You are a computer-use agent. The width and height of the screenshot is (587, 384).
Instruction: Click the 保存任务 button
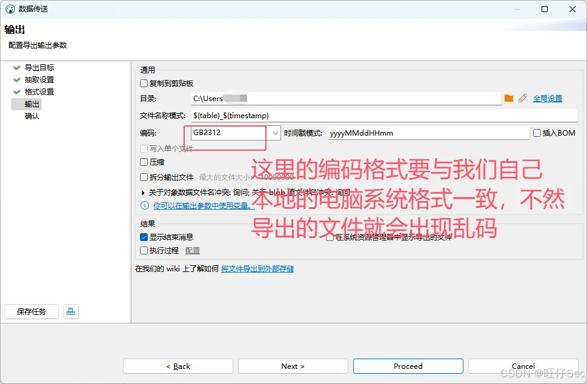[32, 311]
